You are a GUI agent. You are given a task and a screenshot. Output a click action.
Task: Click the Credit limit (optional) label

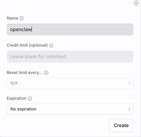point(27,45)
